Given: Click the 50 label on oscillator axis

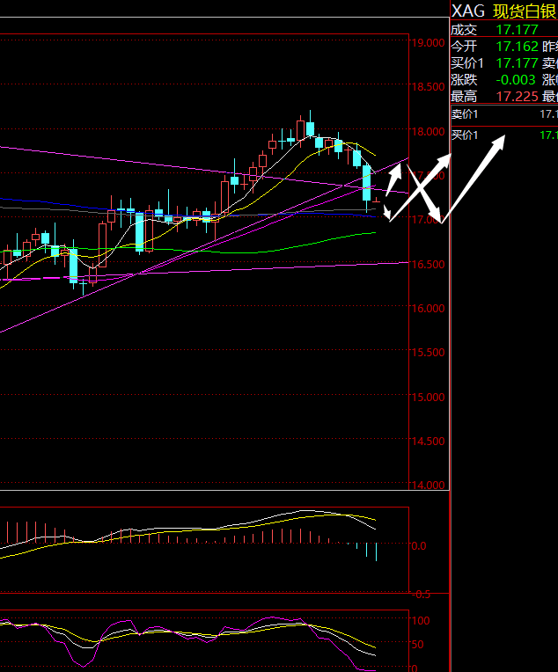Looking at the screenshot, I should click(x=417, y=645).
